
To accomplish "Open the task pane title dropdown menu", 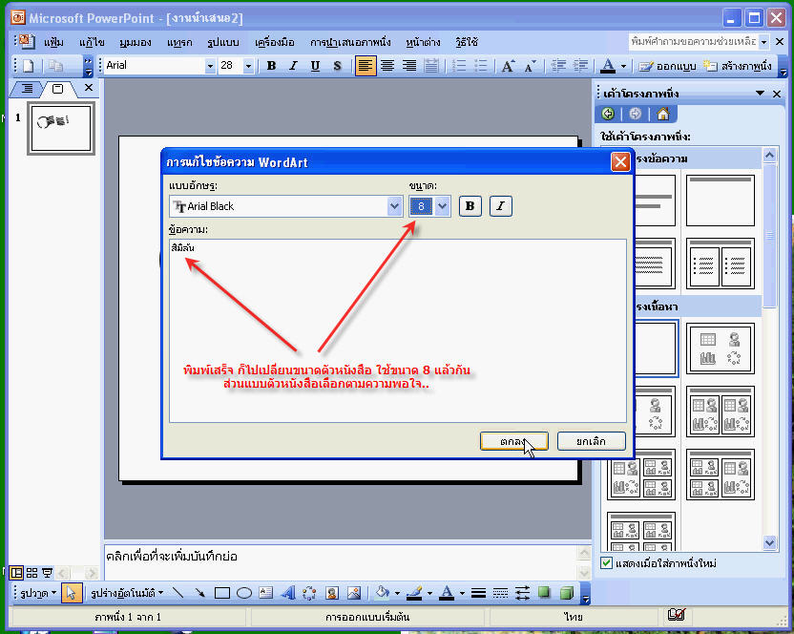I will [x=760, y=94].
